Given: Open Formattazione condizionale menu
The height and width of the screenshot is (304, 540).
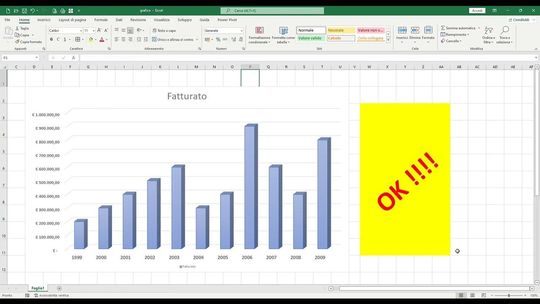Looking at the screenshot, I should coord(259,35).
